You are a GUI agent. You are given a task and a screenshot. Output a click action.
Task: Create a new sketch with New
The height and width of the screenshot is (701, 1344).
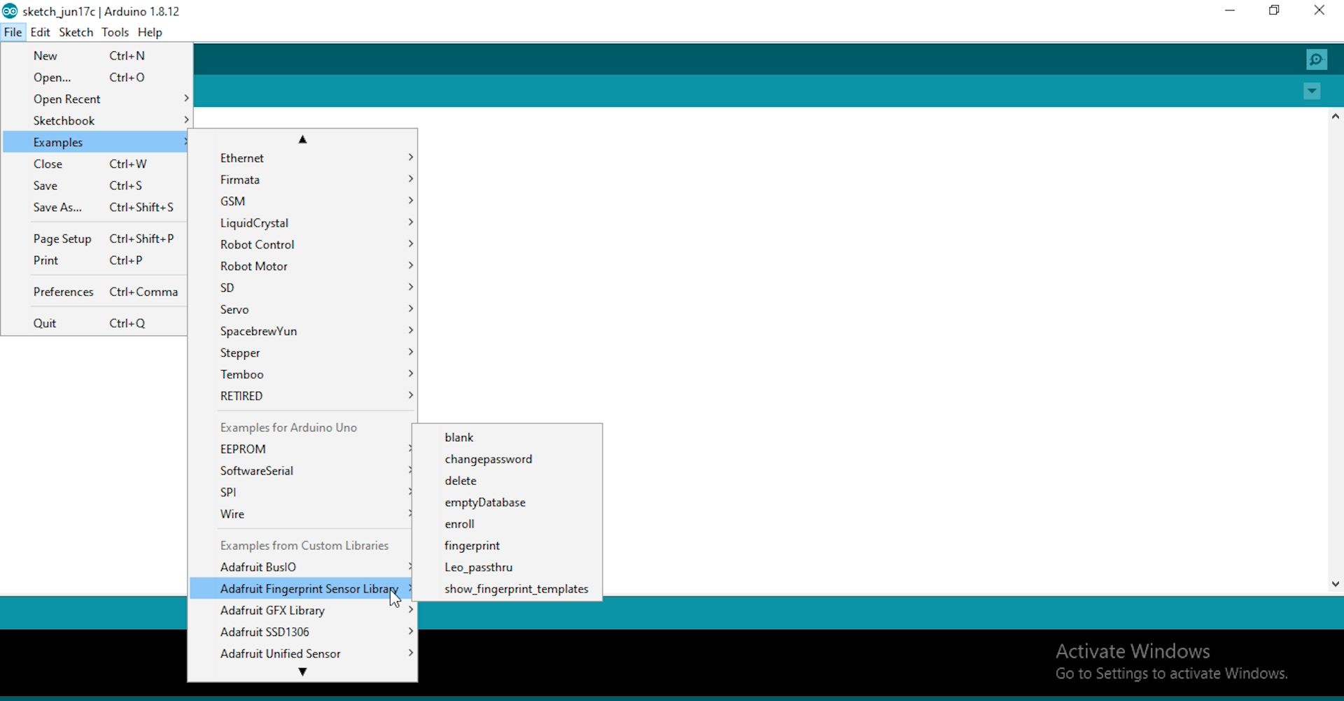pyautogui.click(x=46, y=55)
